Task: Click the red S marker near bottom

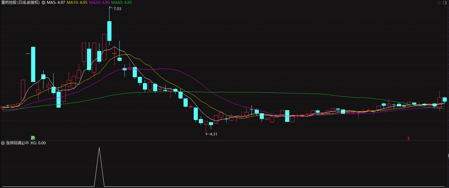Action: (409, 138)
